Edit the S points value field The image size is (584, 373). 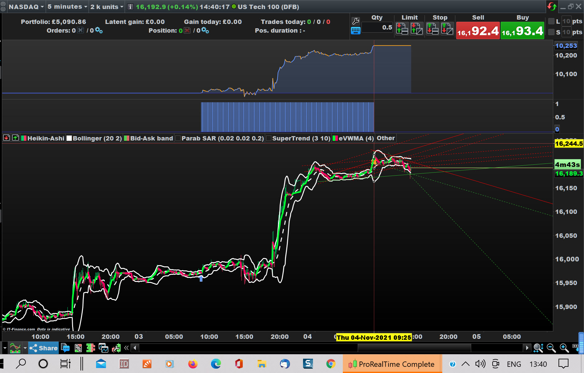pyautogui.click(x=566, y=32)
